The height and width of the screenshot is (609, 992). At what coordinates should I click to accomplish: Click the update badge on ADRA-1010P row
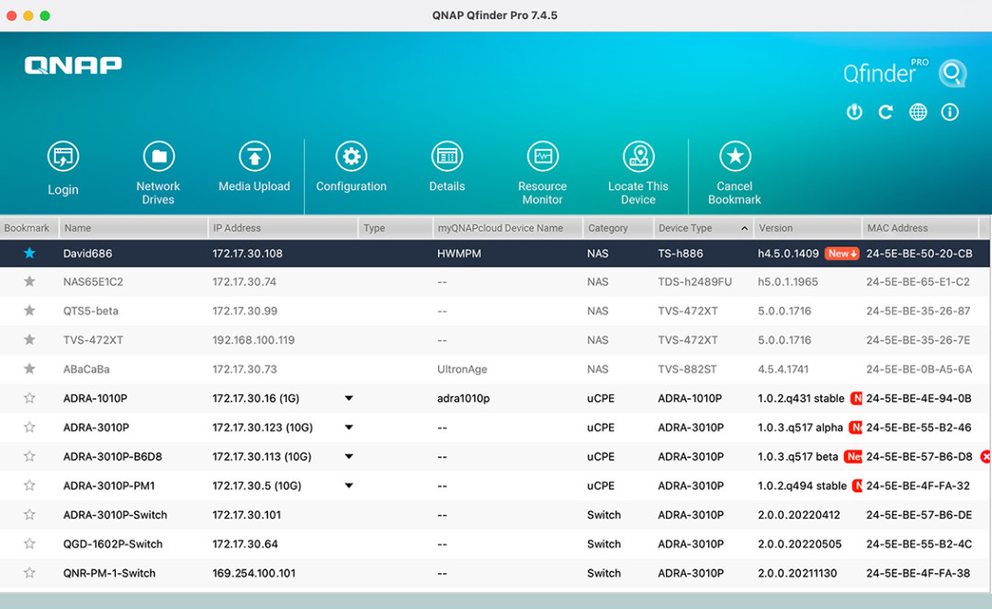(856, 399)
